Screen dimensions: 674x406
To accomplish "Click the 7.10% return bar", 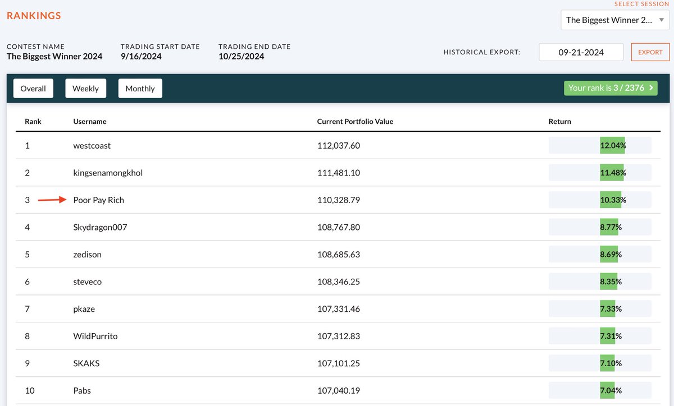I will (600, 363).
